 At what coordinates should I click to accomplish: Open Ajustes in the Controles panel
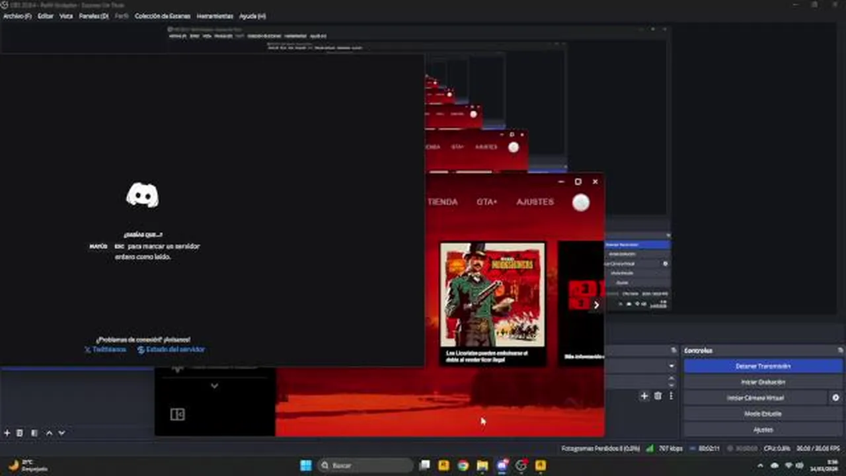[x=763, y=430]
